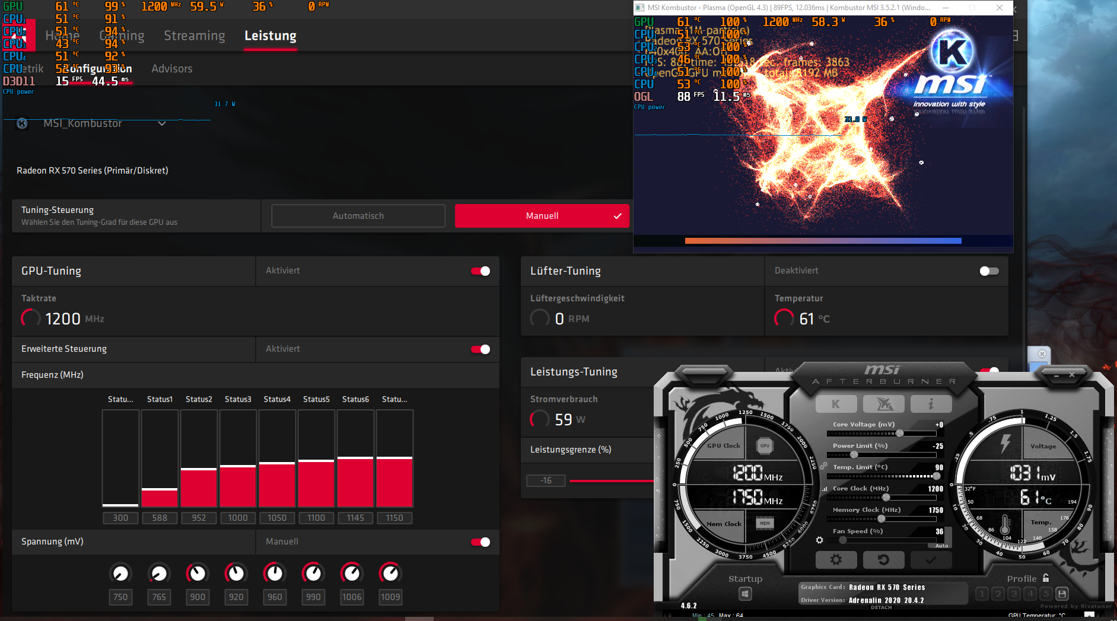The height and width of the screenshot is (621, 1117).
Task: Click the Kombustor K icon beside MSI_Kombustor
Action: [21, 124]
